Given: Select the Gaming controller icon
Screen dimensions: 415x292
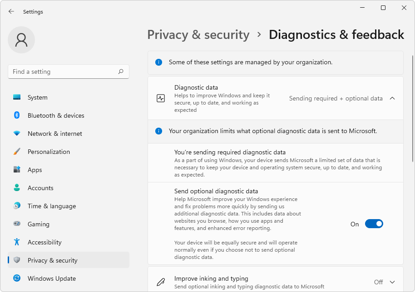Looking at the screenshot, I should 17,224.
